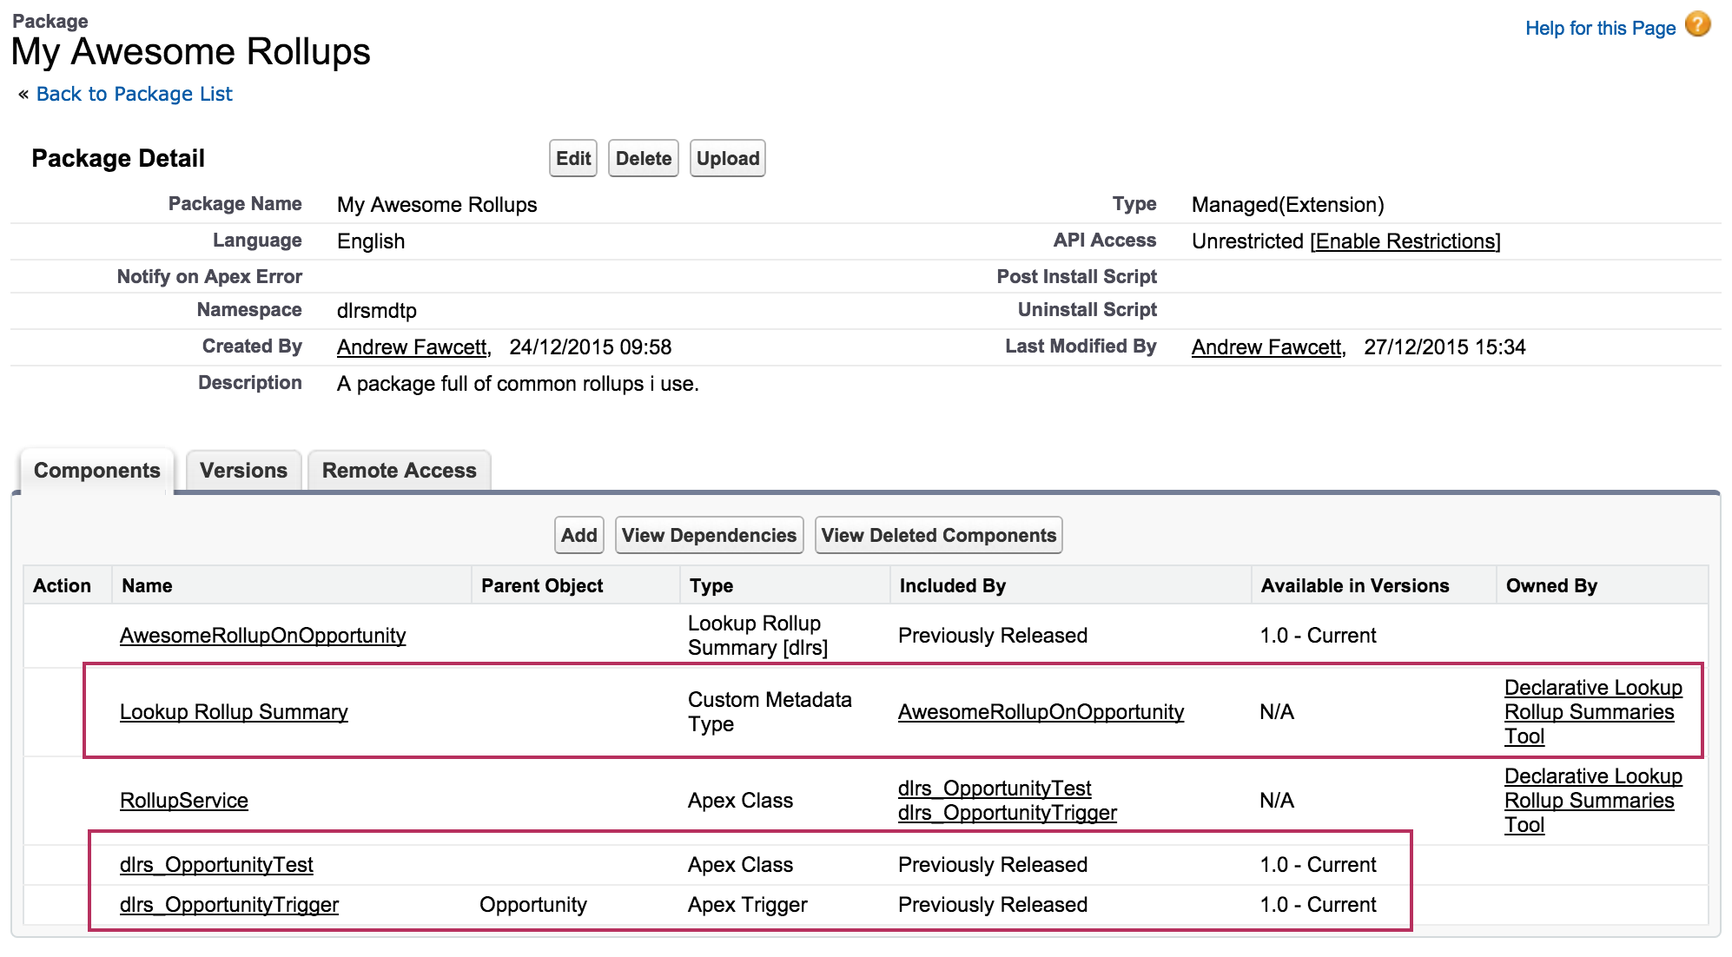1732x957 pixels.
Task: Switch to the Versions tab
Action: point(243,471)
